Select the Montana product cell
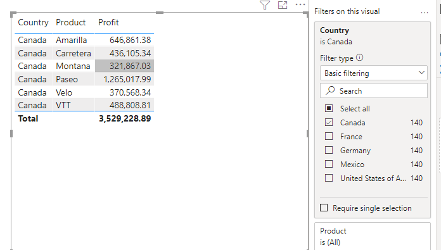The width and height of the screenshot is (441, 250). (x=73, y=66)
